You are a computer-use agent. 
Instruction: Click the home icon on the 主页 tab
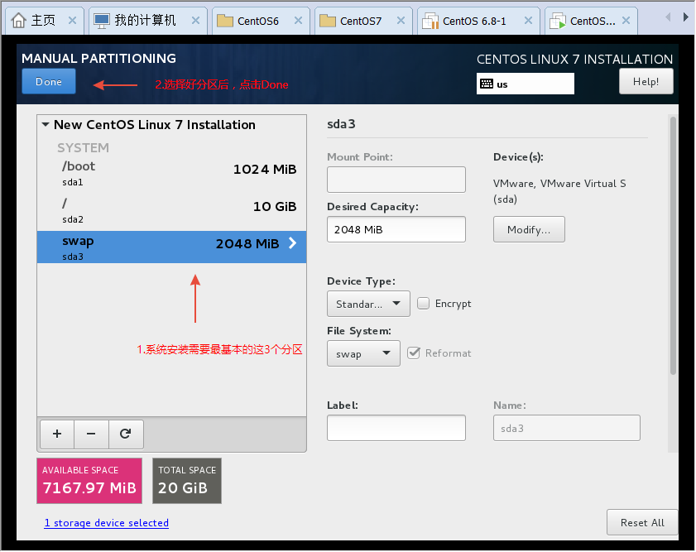pos(19,21)
